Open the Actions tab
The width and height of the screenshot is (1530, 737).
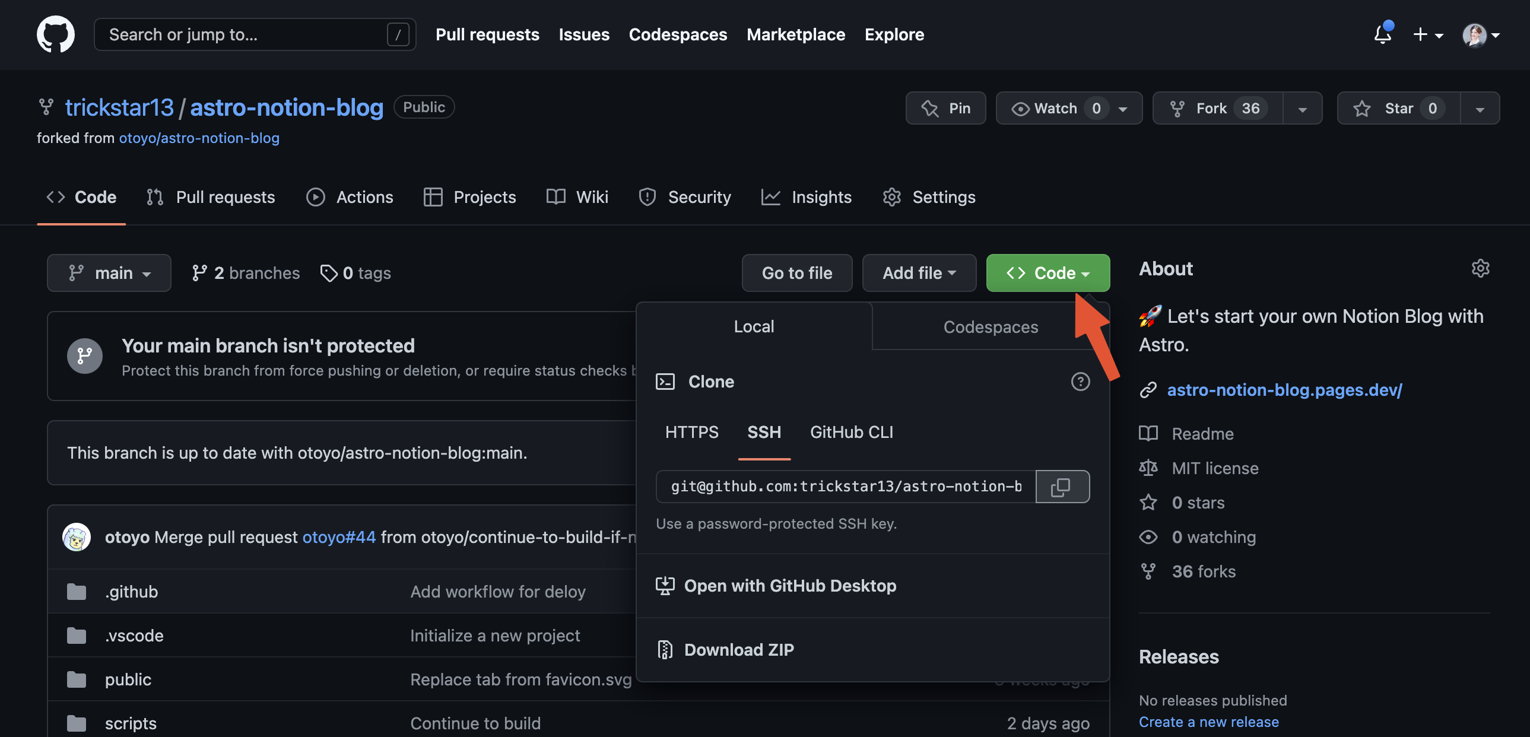coord(350,196)
